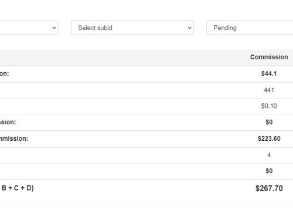The width and height of the screenshot is (293, 220).
Task: Click the row label ending in "on:"
Action: click(x=4, y=74)
